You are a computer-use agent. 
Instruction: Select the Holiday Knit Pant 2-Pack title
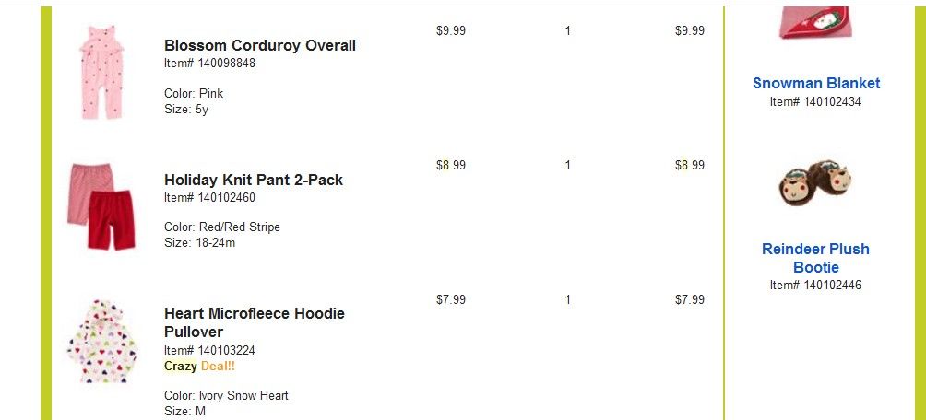pyautogui.click(x=254, y=180)
